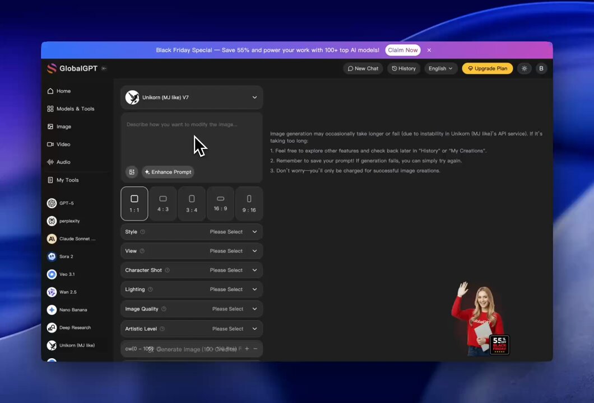Open My Tools in the sidebar
The image size is (594, 403).
[x=63, y=180]
